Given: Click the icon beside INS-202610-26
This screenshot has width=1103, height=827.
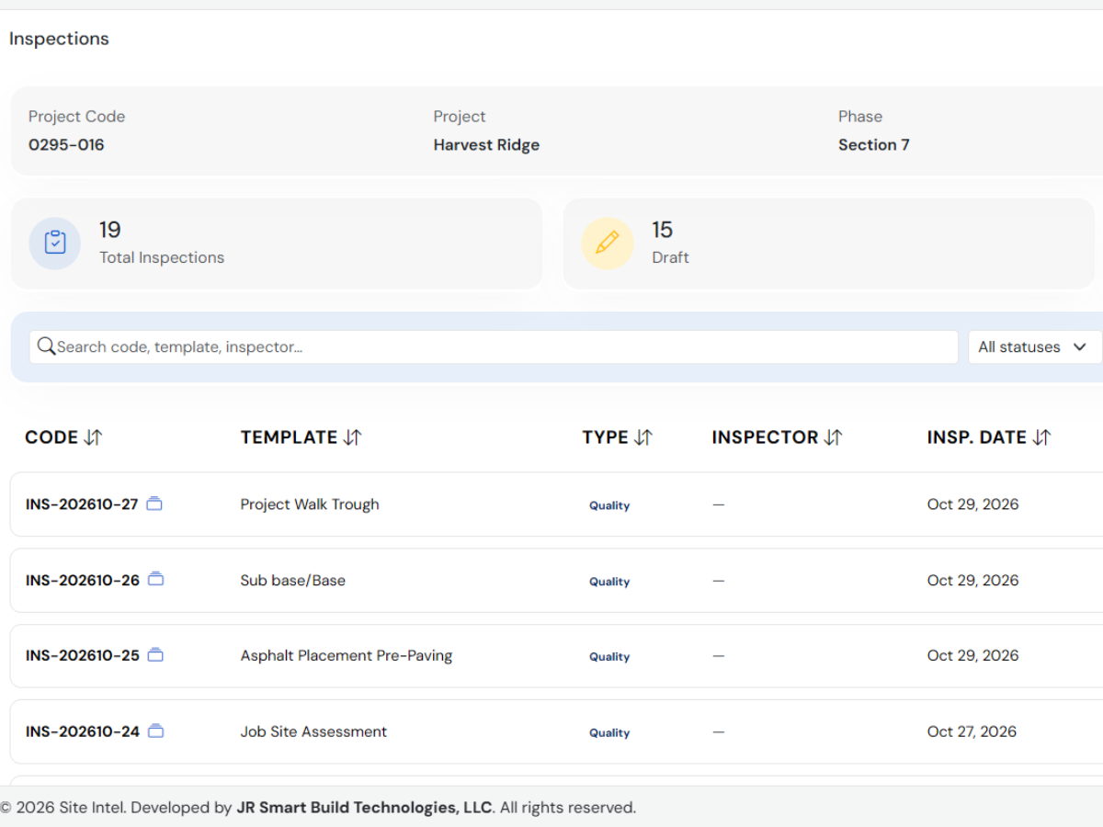Looking at the screenshot, I should pos(156,580).
